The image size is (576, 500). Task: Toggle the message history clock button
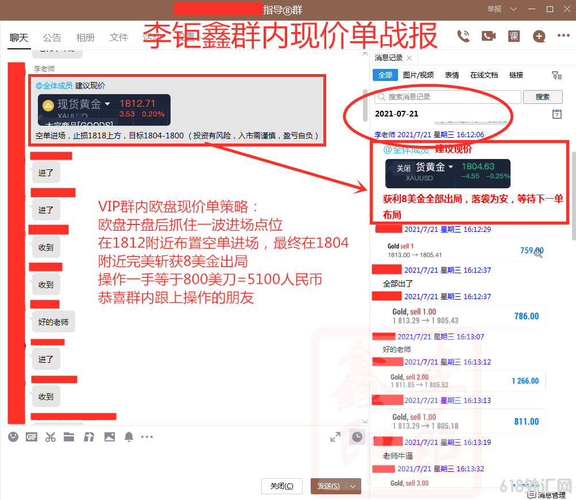(357, 437)
